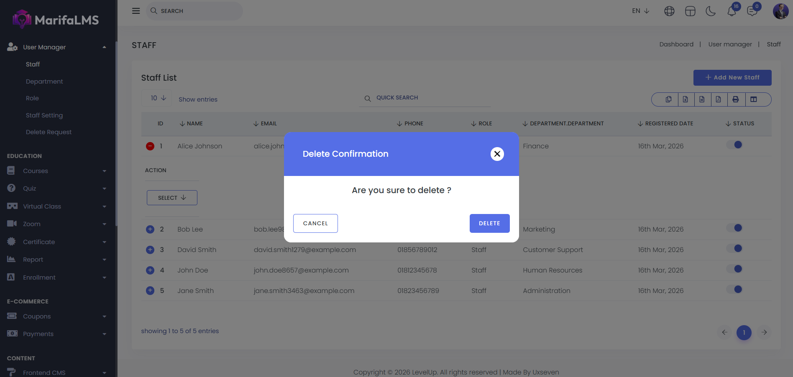Open the SELECT action dropdown
The width and height of the screenshot is (793, 377).
(172, 198)
